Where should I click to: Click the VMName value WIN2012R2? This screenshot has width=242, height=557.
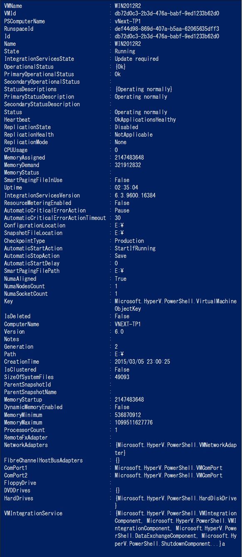coord(128,6)
